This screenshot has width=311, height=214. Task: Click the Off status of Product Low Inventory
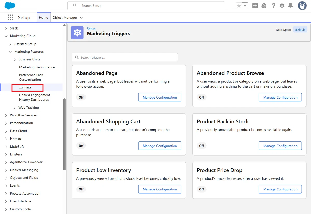point(81,189)
